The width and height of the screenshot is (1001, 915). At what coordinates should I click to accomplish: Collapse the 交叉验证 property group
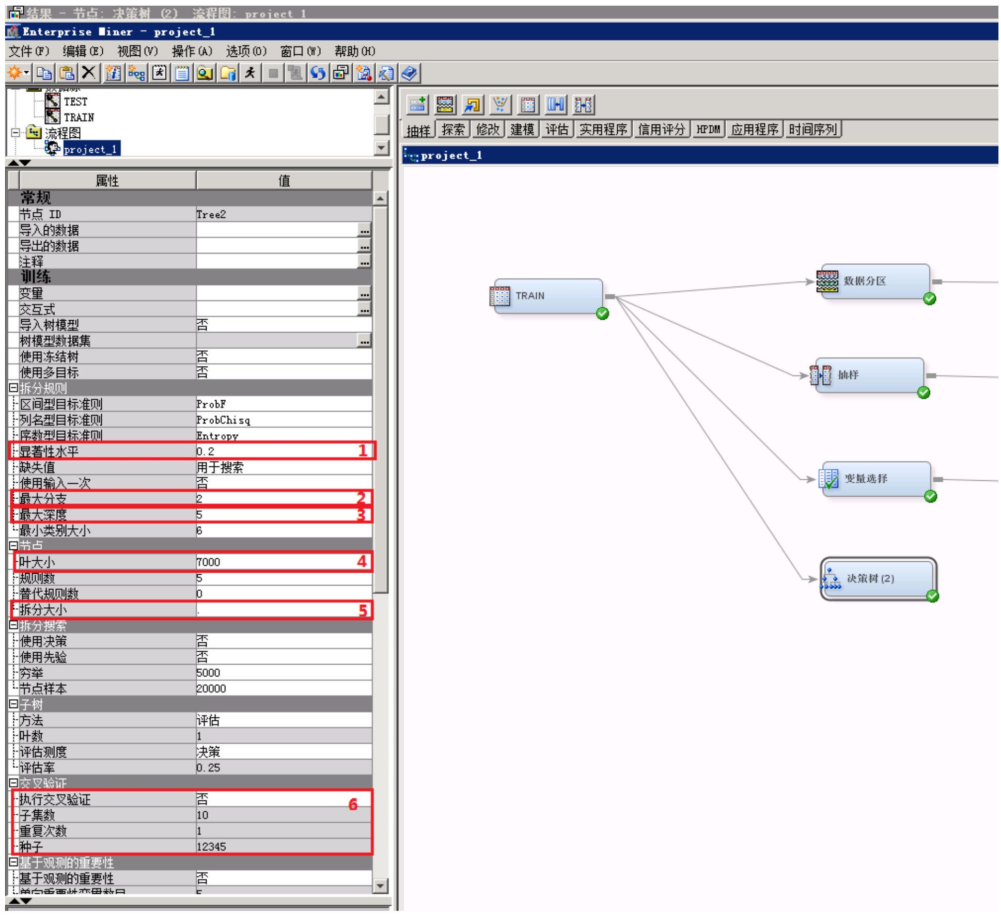pos(13,783)
